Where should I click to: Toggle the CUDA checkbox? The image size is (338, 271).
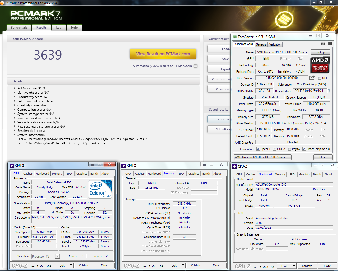pos(275,149)
